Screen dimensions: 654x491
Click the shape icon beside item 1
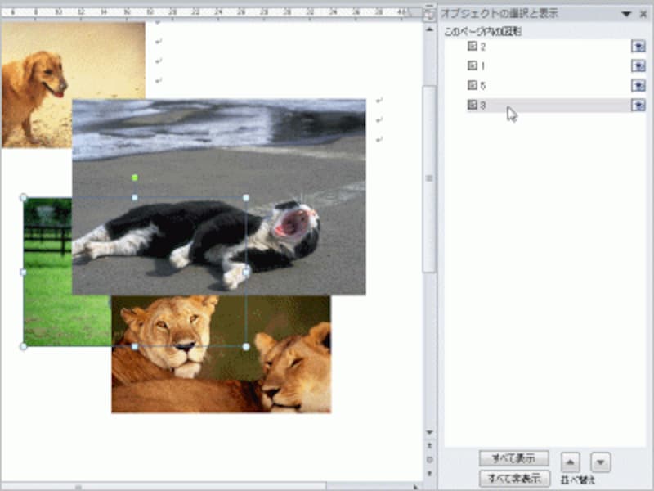[473, 65]
